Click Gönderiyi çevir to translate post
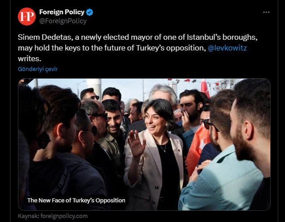Viewport: 285px width, 222px height. 38,69
